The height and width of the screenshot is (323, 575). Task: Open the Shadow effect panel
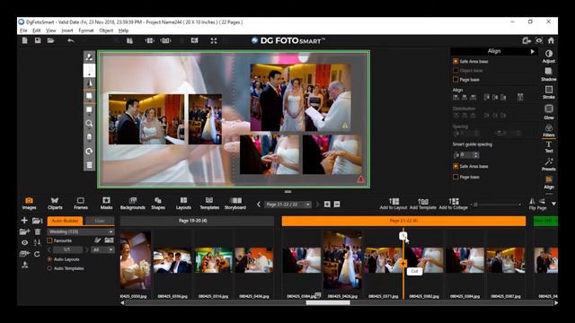549,74
